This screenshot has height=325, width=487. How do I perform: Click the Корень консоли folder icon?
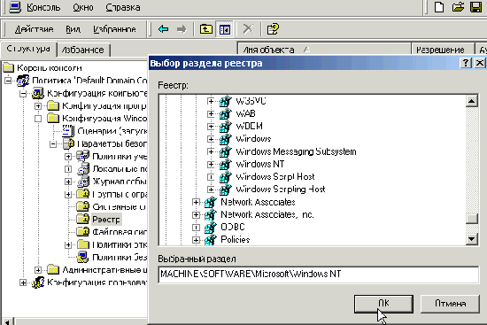(x=9, y=67)
